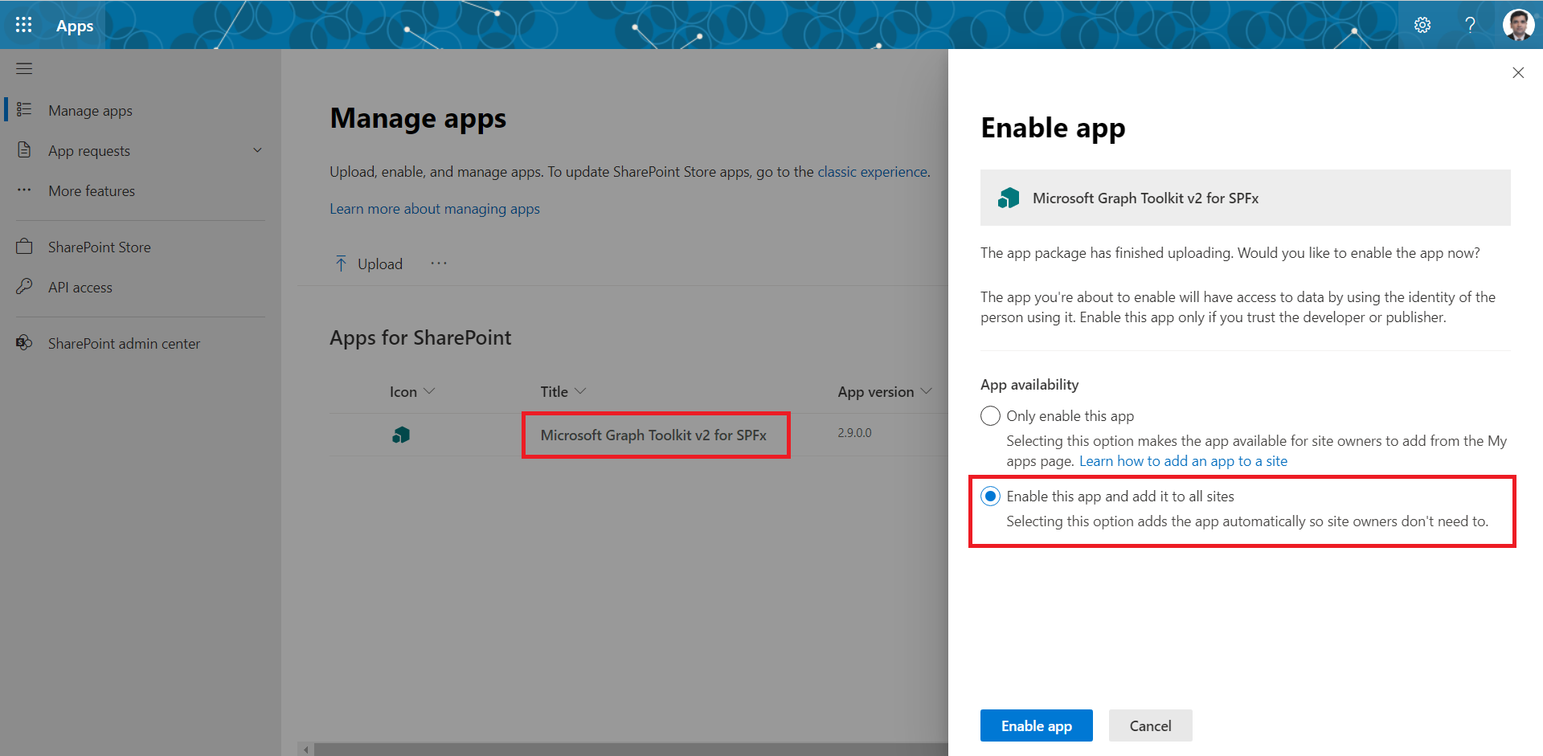Open the user profile picture
Screen dimensions: 1543x756
tap(1517, 25)
